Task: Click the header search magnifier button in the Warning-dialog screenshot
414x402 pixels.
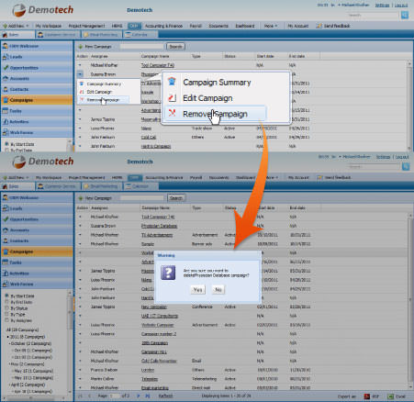Action: (x=406, y=166)
